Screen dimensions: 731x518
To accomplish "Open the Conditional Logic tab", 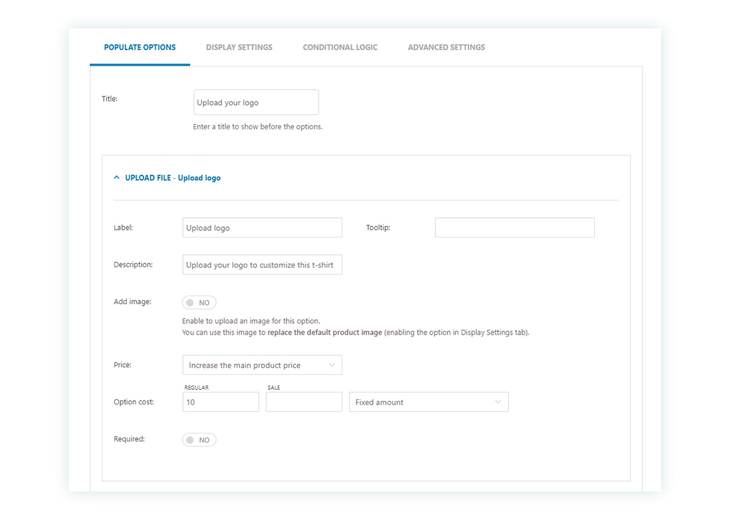I will pyautogui.click(x=340, y=47).
